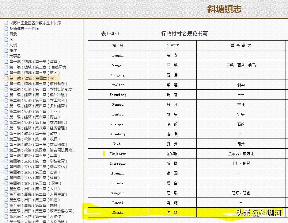Image resolution: width=288 pixels, height=223 pixels.
Task: Open 第二编（经济）第四章（多种经营）
Action: point(38,106)
